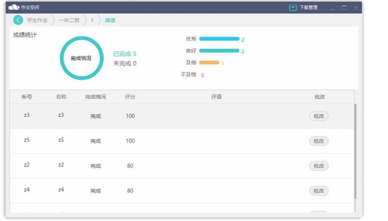Click the 帐号 column header
The image size is (388, 221).
click(x=27, y=97)
